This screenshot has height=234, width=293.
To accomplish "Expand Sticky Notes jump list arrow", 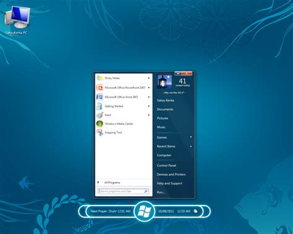I will coord(149,78).
